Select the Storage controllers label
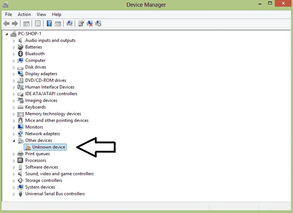This screenshot has height=213, width=293. click(x=44, y=180)
